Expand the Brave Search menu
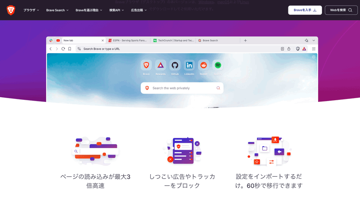The width and height of the screenshot is (360, 222). tap(58, 10)
